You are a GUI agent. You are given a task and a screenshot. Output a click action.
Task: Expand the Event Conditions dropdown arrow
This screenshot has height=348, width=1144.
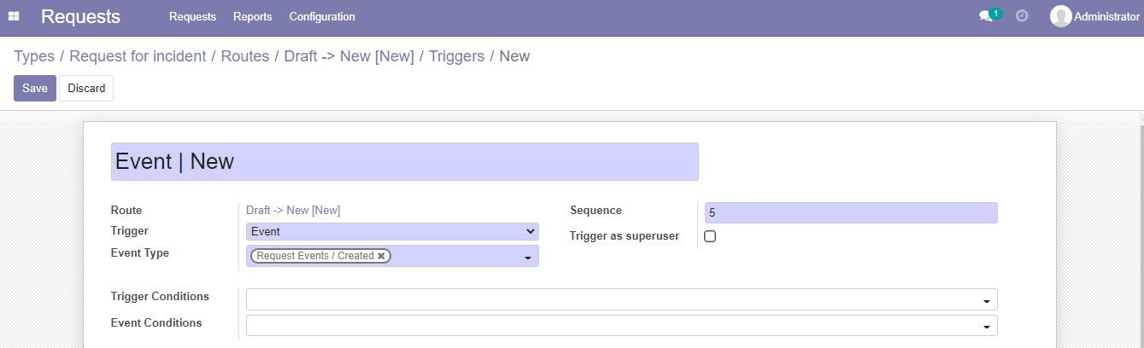987,327
